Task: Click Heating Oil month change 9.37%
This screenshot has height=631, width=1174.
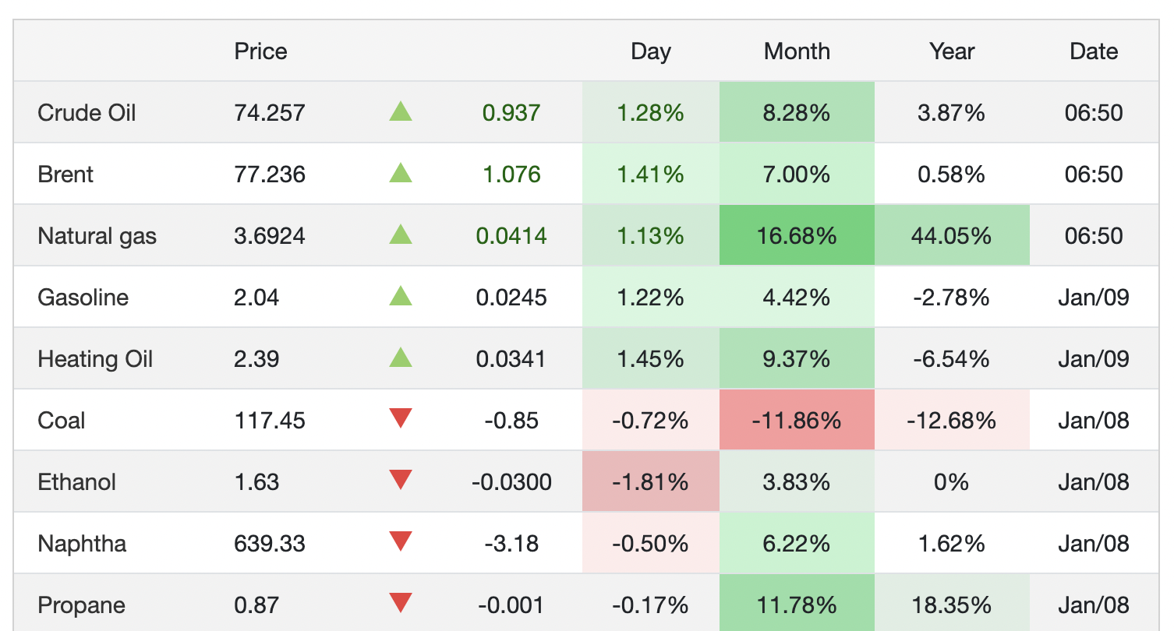Action: point(797,359)
